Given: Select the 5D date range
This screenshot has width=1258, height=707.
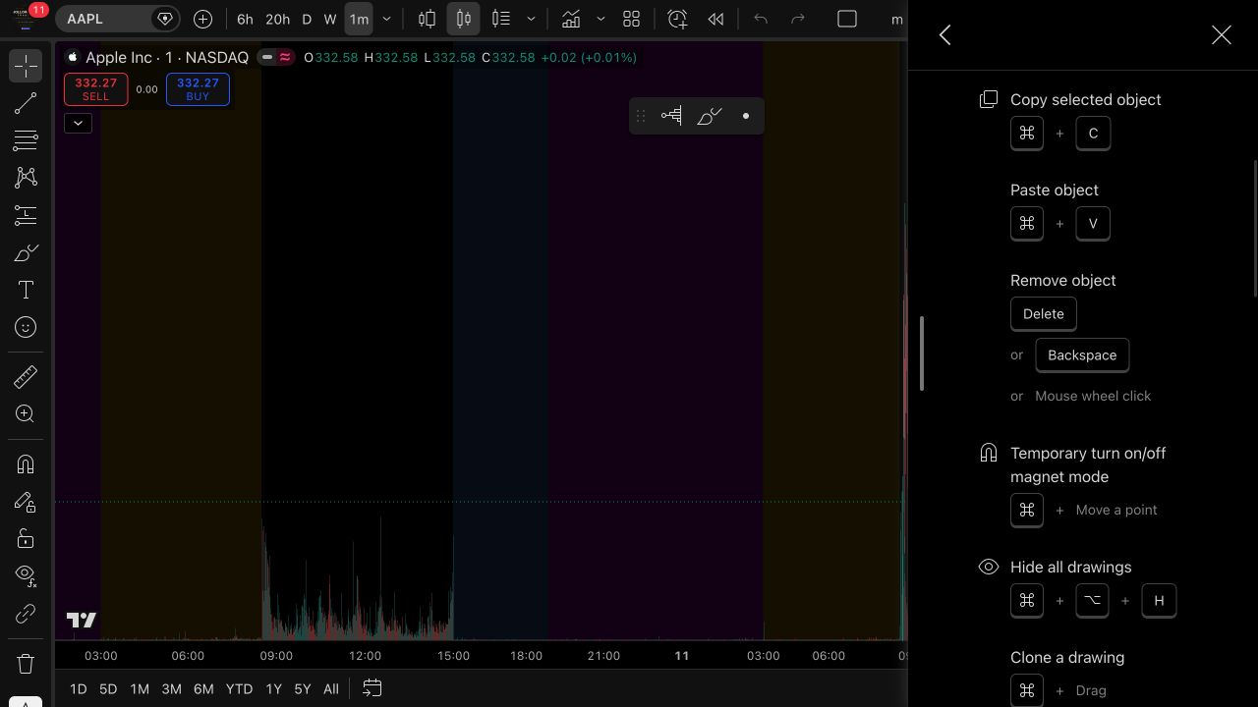Looking at the screenshot, I should point(108,689).
